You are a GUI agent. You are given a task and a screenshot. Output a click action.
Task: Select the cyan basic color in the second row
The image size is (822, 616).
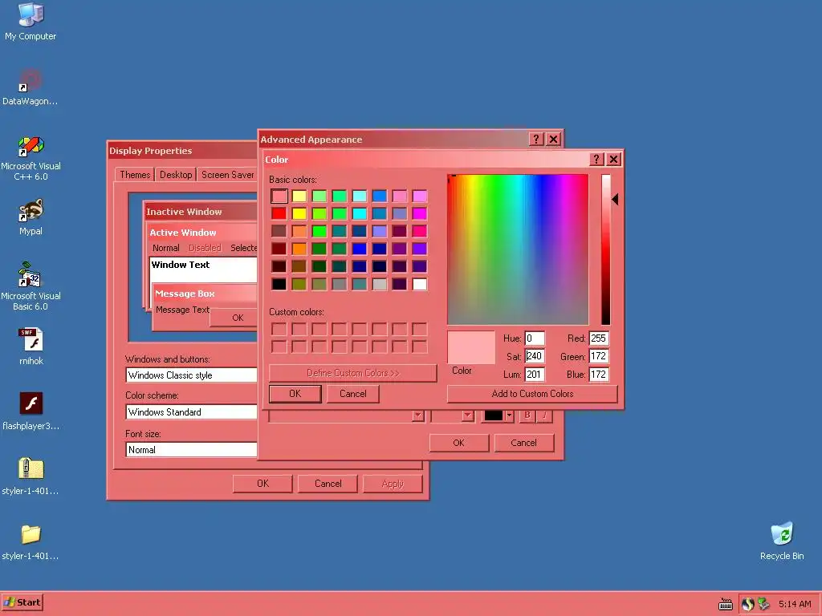(359, 213)
